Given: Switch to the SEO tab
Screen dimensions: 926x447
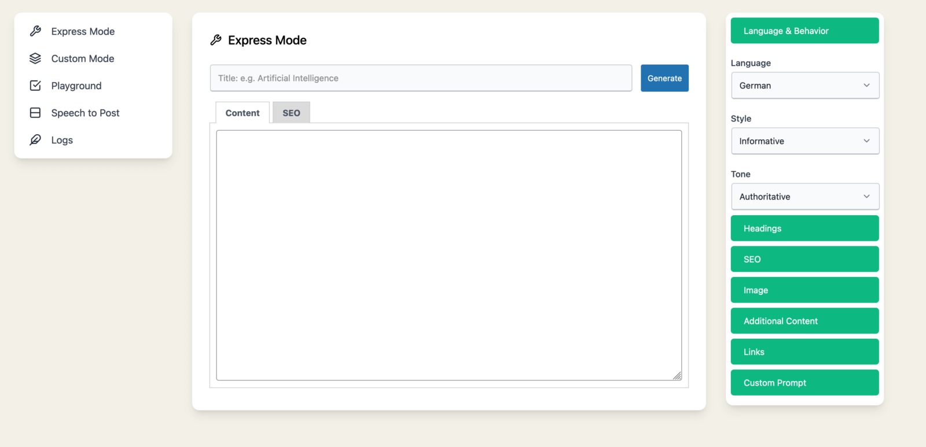Looking at the screenshot, I should (x=291, y=113).
